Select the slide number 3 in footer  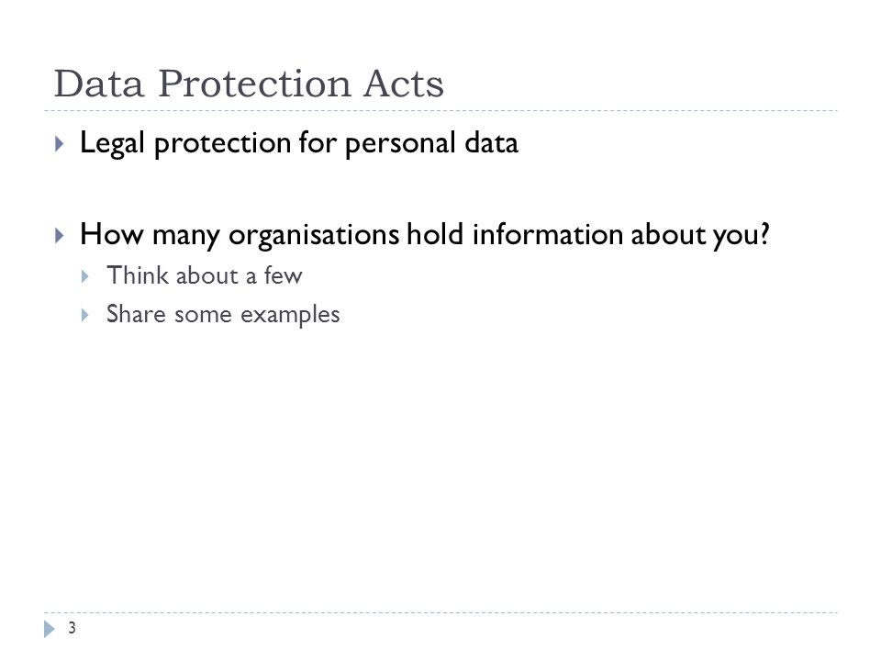tap(72, 628)
